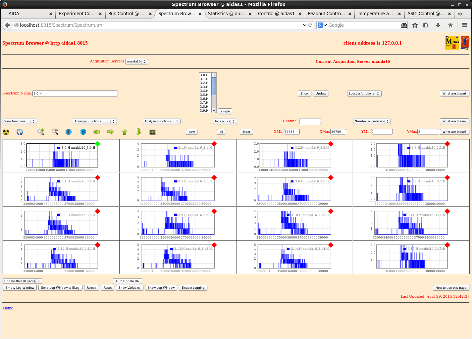Screen dimensions: 472x339
Task: Select 3.5.H in spectrum list
Action: click(204, 95)
